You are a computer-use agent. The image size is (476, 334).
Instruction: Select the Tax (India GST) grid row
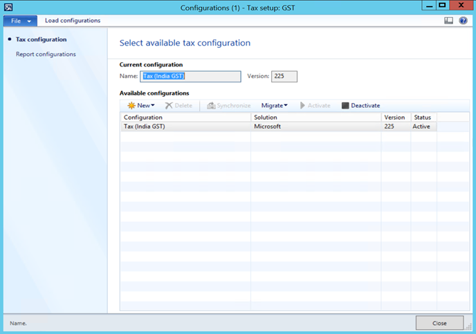278,127
